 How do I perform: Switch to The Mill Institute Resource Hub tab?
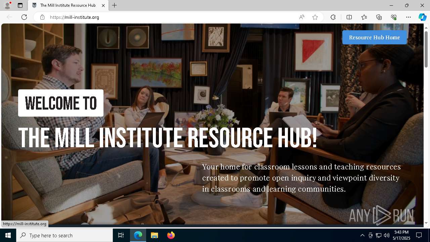click(68, 5)
